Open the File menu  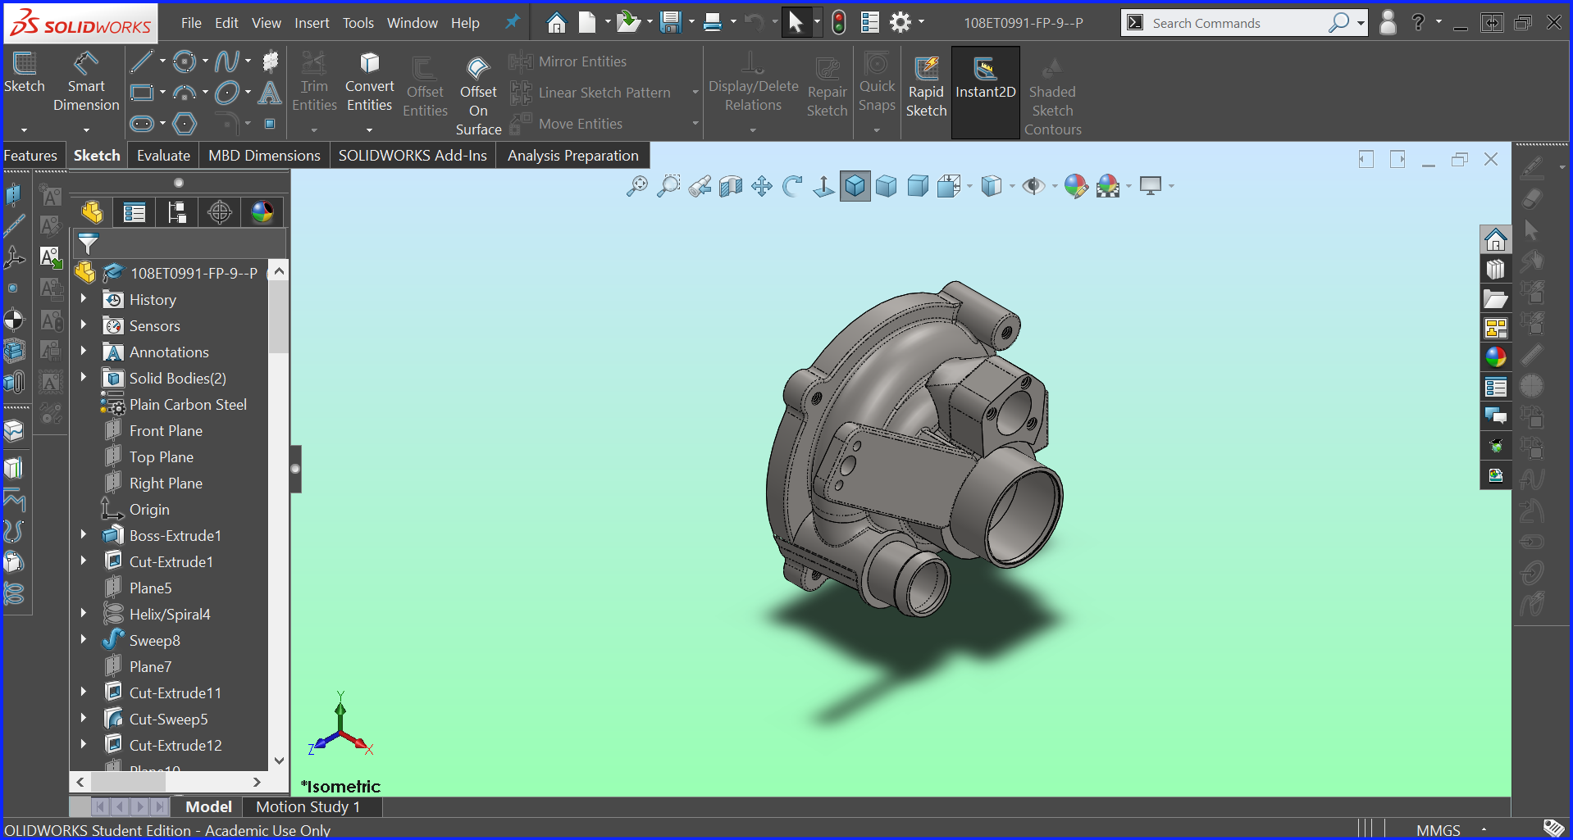[191, 23]
